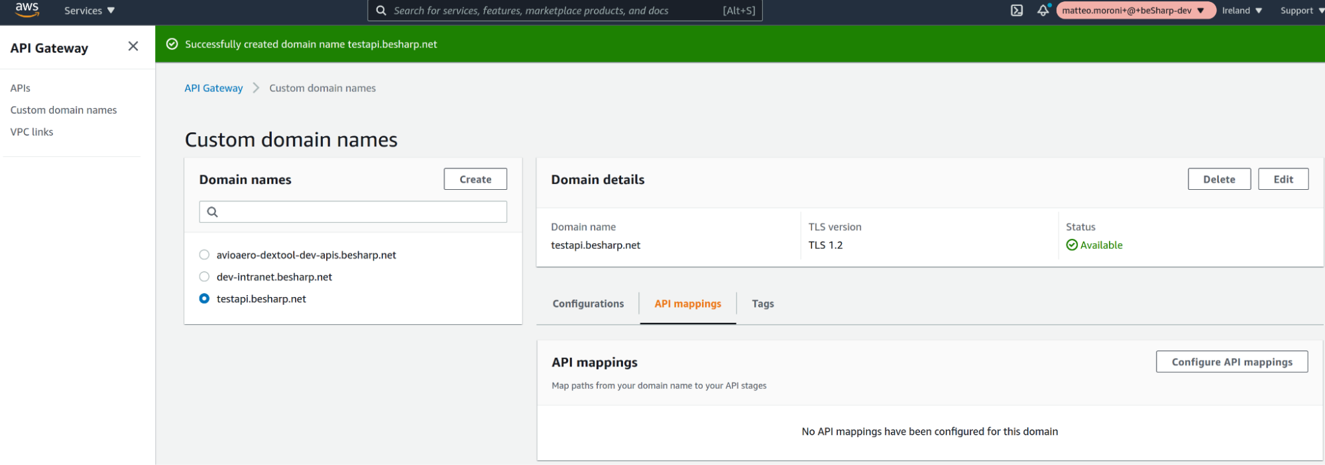Switch to the Tags tab
The height and width of the screenshot is (465, 1325).
coord(762,304)
